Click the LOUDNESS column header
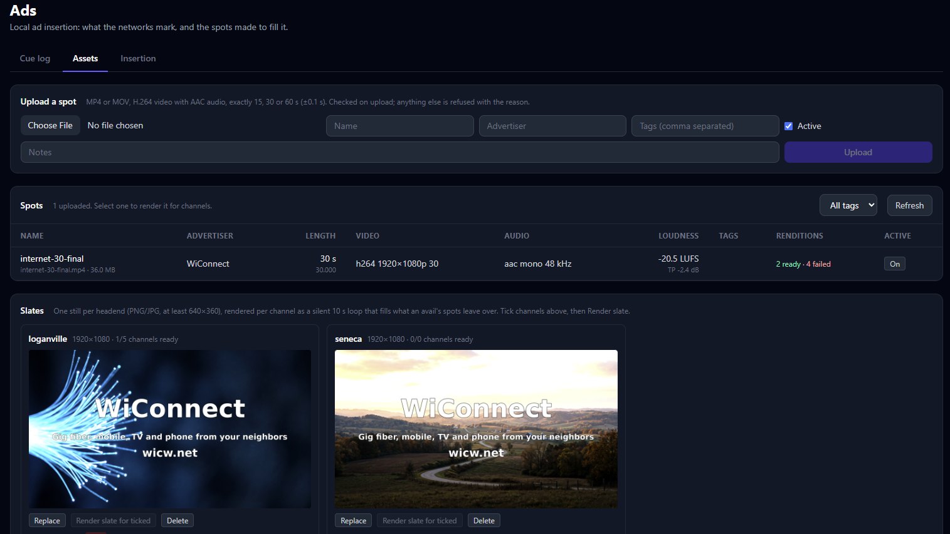This screenshot has width=950, height=534. click(678, 236)
